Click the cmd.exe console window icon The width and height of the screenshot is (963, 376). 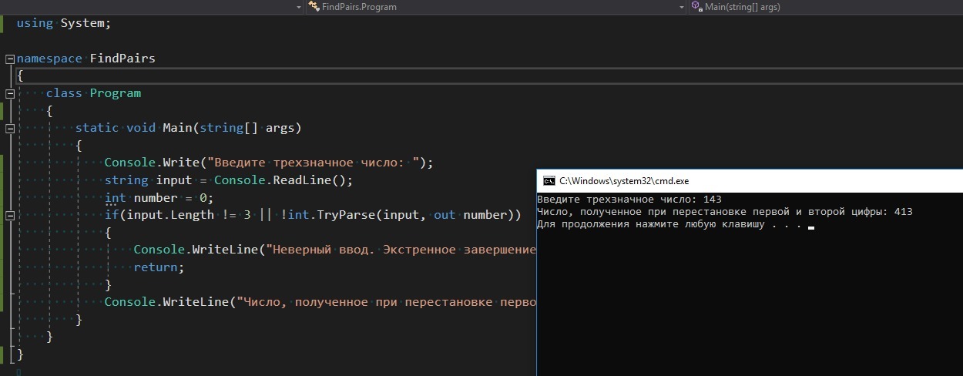(x=549, y=181)
